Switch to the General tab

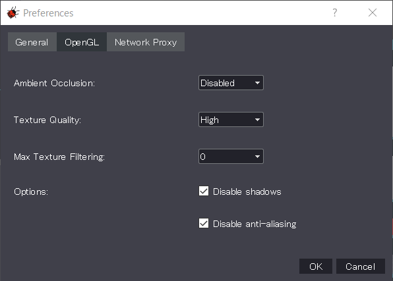32,42
